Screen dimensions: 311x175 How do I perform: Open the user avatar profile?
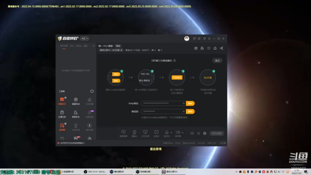187,38
